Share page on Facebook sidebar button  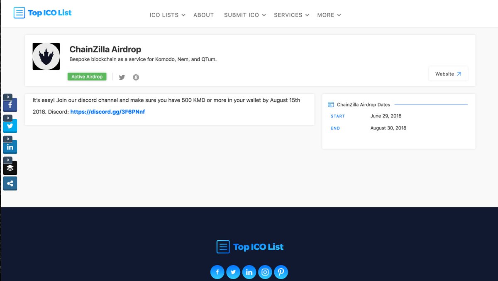pos(10,105)
